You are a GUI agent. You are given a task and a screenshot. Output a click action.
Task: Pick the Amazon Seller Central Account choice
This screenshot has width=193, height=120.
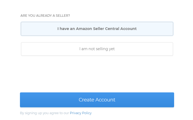[97, 29]
